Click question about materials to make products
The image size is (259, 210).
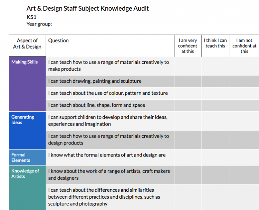pyautogui.click(x=111, y=66)
